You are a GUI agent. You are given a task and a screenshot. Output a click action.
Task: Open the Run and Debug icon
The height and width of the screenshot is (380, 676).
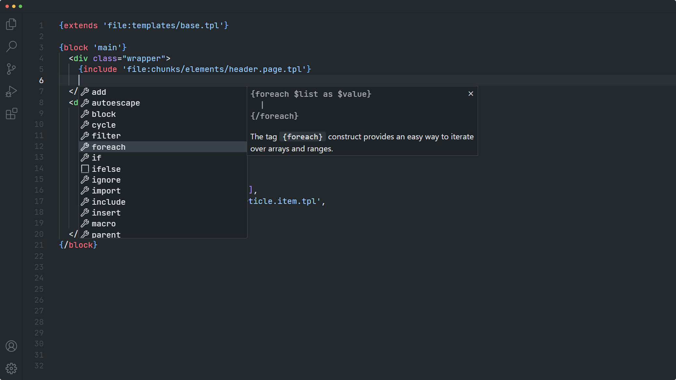click(x=11, y=92)
